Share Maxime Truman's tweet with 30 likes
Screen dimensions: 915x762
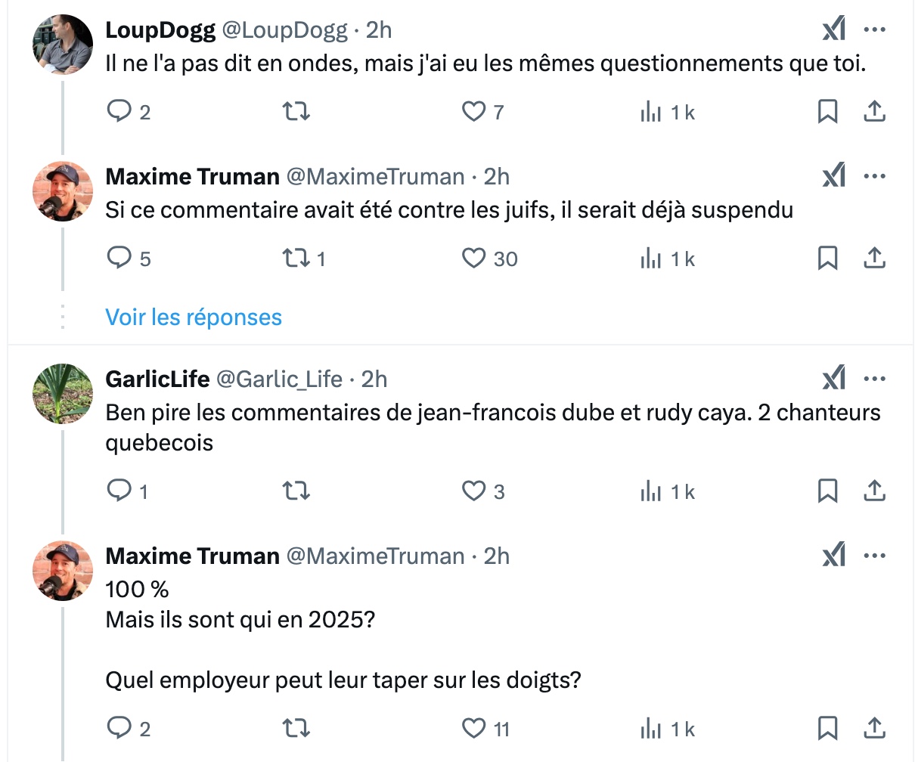[x=874, y=259]
